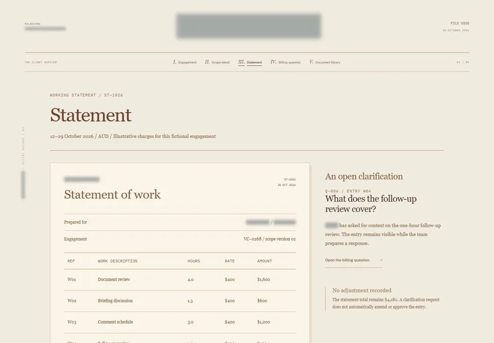The width and height of the screenshot is (494, 343).
Task: Click the "$1,600" amount cell
Action: 263,279
